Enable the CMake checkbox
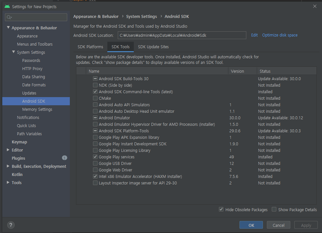The image size is (322, 233). point(95,98)
